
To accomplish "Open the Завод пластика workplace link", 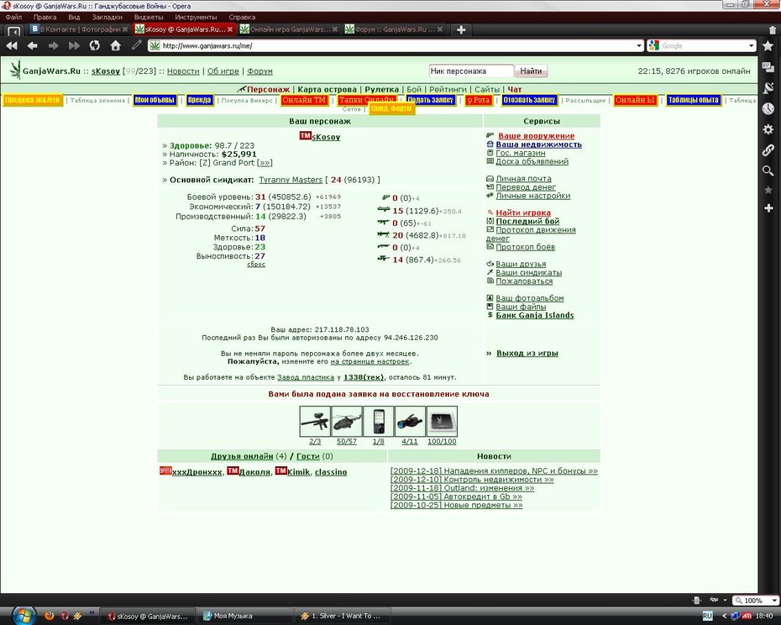I will tap(306, 377).
